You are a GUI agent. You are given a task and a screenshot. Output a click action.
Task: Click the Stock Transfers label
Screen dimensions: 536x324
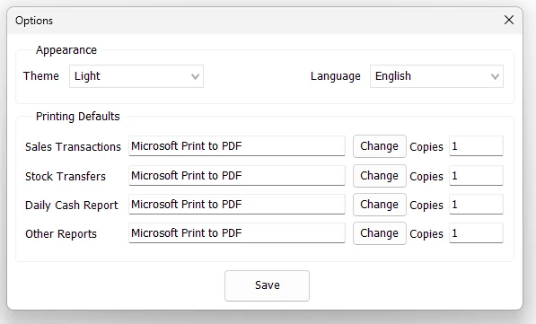tap(66, 176)
